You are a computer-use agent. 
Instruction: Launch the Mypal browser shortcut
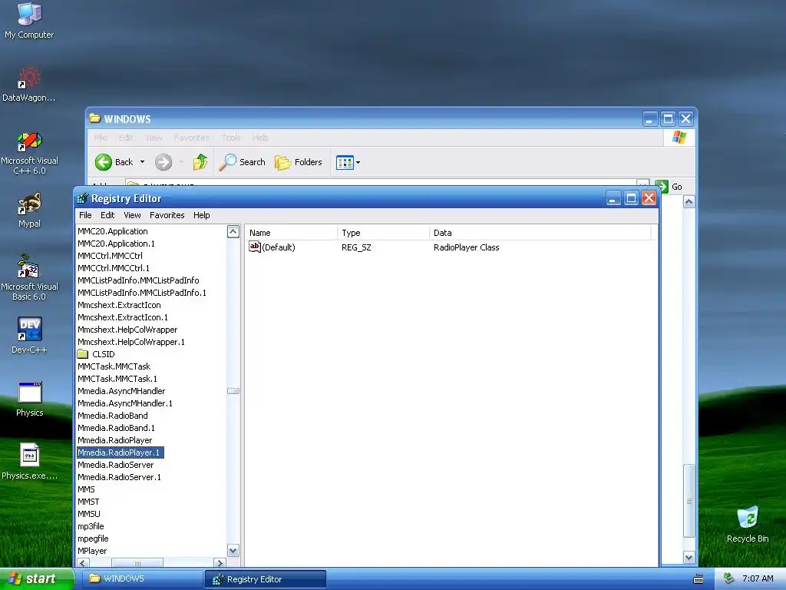pyautogui.click(x=29, y=210)
